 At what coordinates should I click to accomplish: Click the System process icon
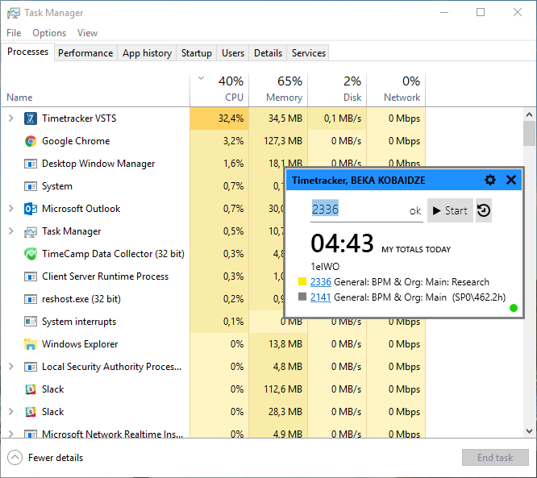click(x=31, y=186)
